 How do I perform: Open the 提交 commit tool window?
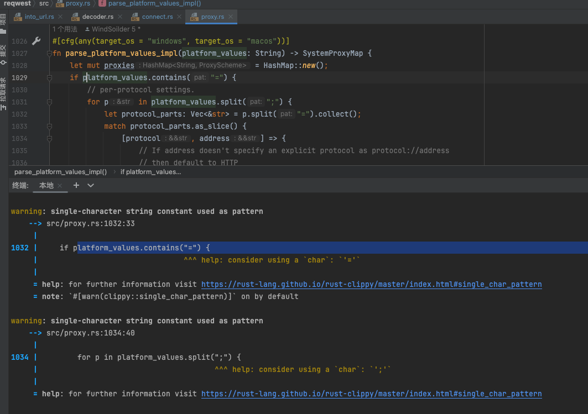4,51
